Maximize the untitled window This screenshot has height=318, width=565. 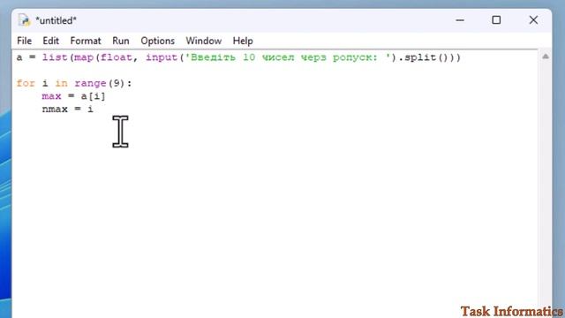pos(496,19)
